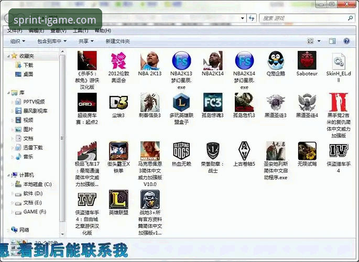
Task: Open the 编辑(E) menu
Action: [36, 31]
